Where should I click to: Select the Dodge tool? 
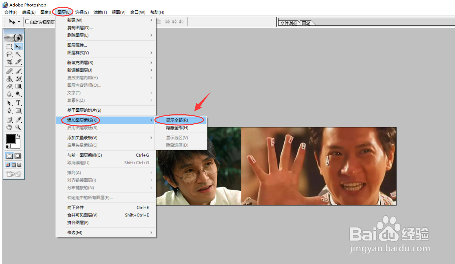pos(19,94)
